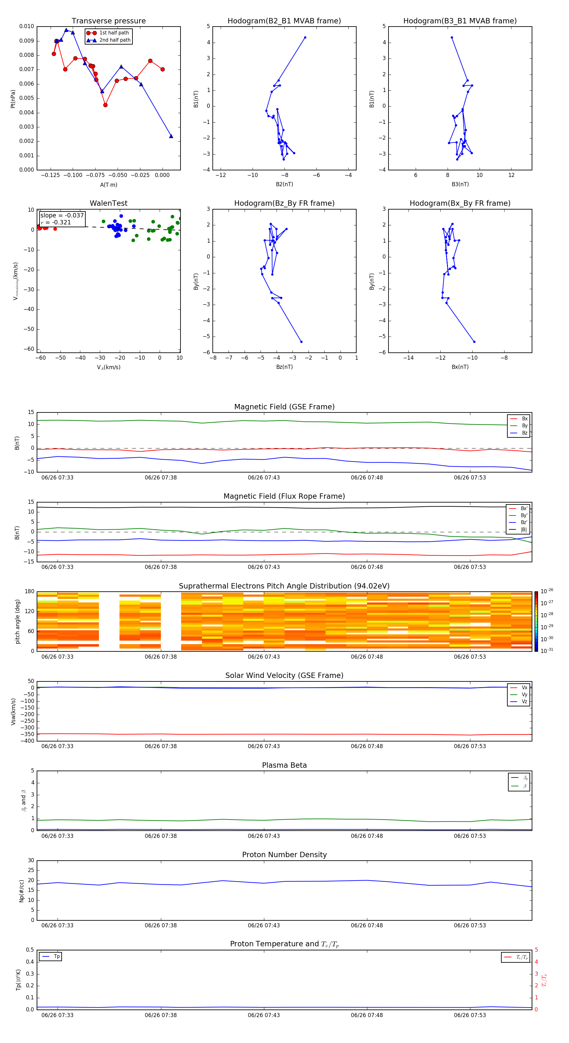
Task: Select the "V_remaining(km/s)" y-axis label
Action: coord(15,281)
